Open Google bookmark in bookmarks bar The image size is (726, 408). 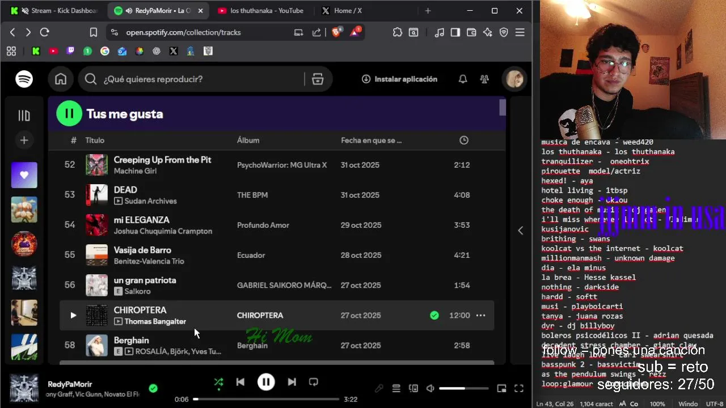(x=105, y=51)
